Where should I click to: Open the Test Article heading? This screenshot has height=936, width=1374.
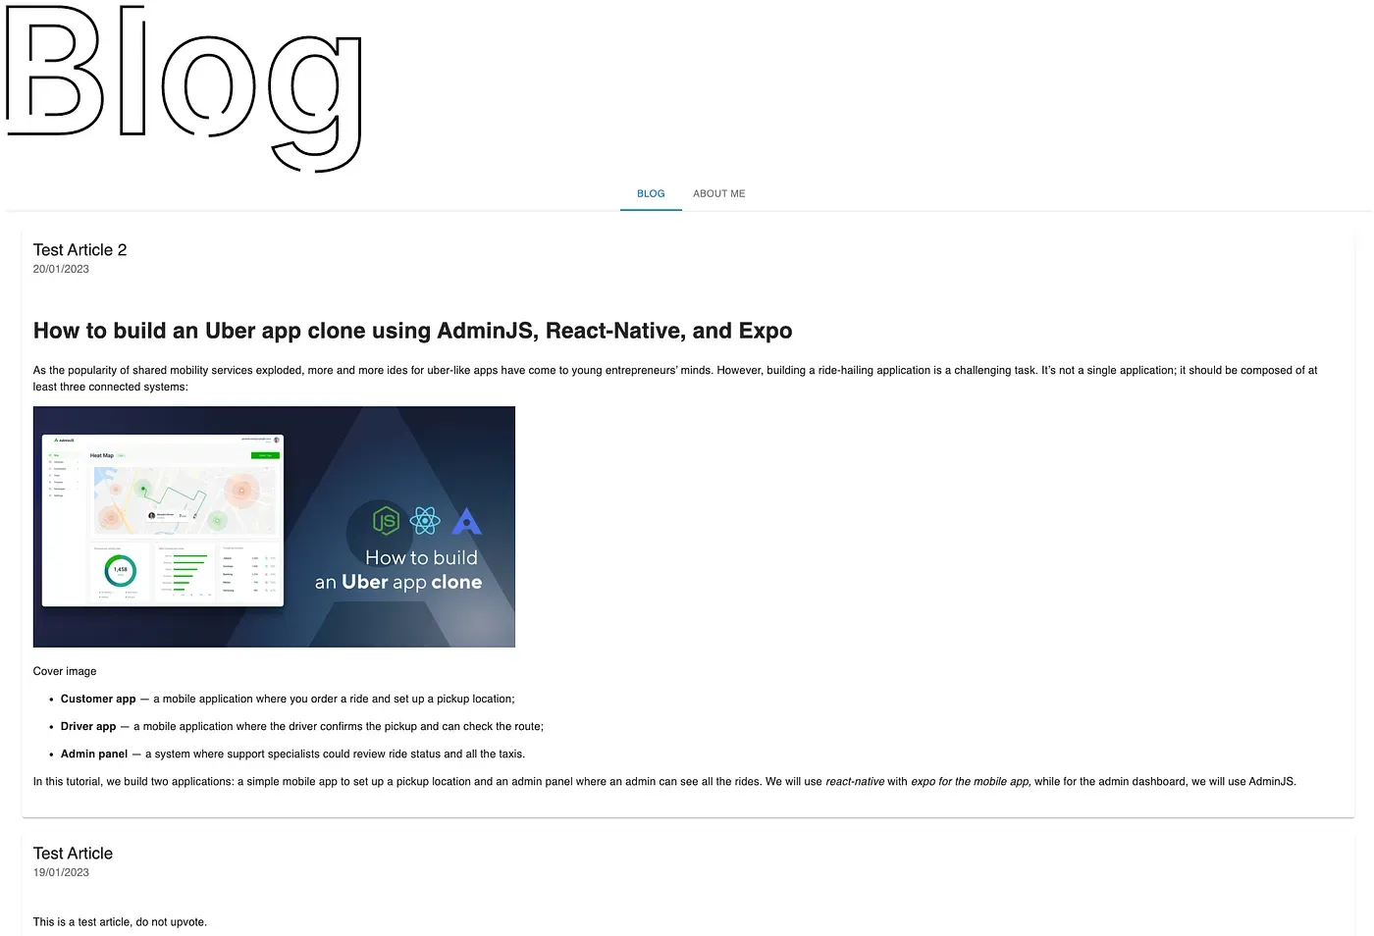[73, 854]
